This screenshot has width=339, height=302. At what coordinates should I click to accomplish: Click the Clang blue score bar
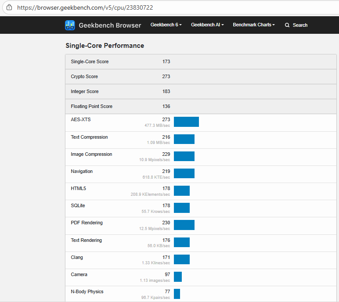pyautogui.click(x=182, y=259)
